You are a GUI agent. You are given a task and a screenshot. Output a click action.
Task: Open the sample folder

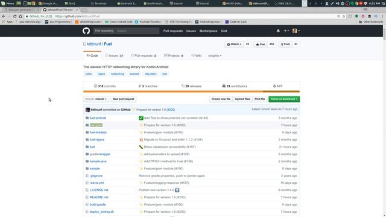(x=95, y=169)
